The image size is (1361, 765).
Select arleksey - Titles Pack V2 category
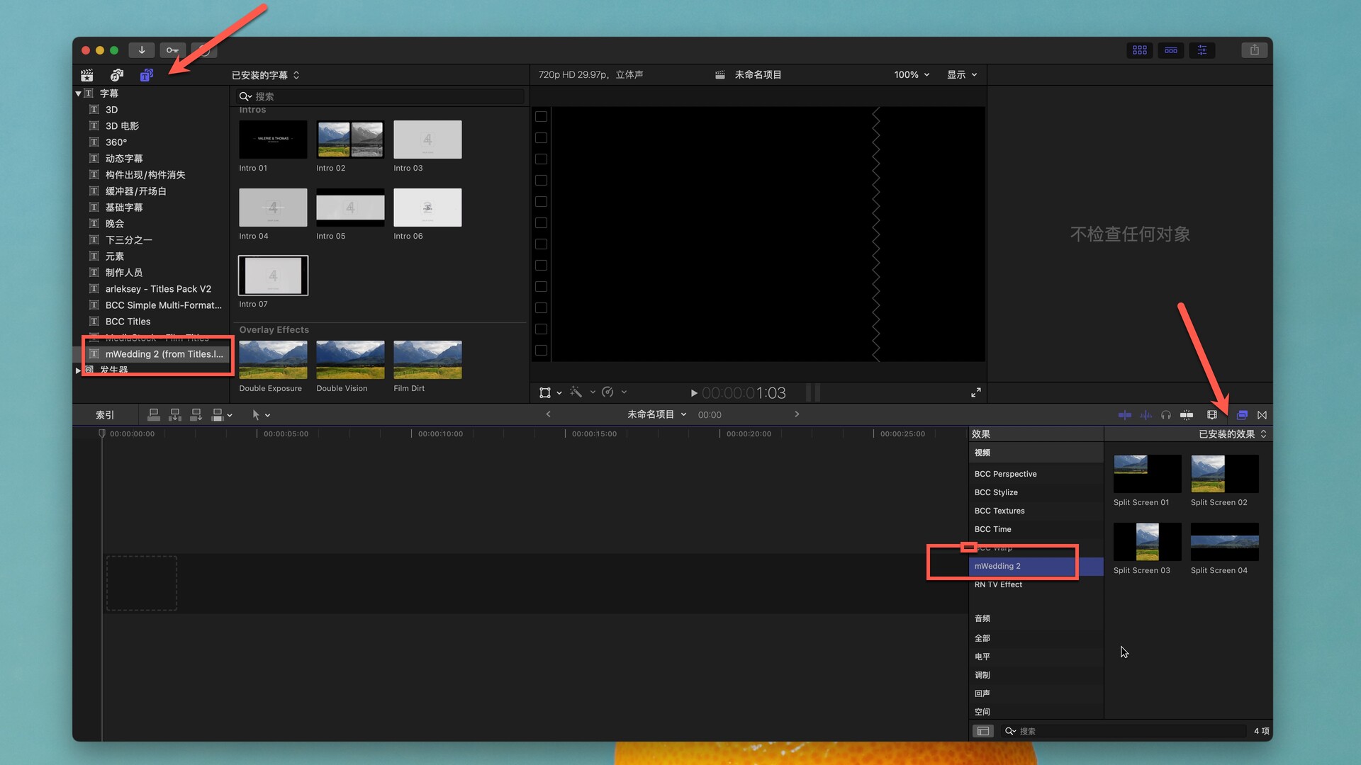pyautogui.click(x=158, y=289)
